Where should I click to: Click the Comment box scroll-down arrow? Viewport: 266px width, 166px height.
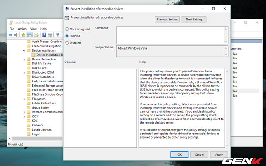coord(226,42)
